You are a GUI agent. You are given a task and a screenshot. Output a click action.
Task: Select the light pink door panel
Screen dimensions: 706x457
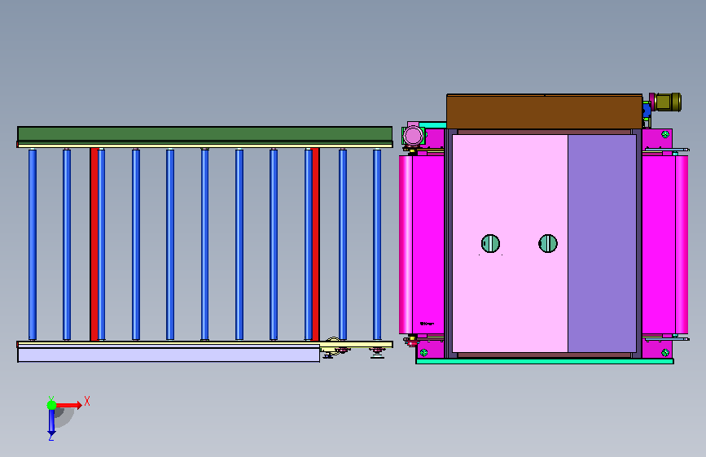point(510,243)
